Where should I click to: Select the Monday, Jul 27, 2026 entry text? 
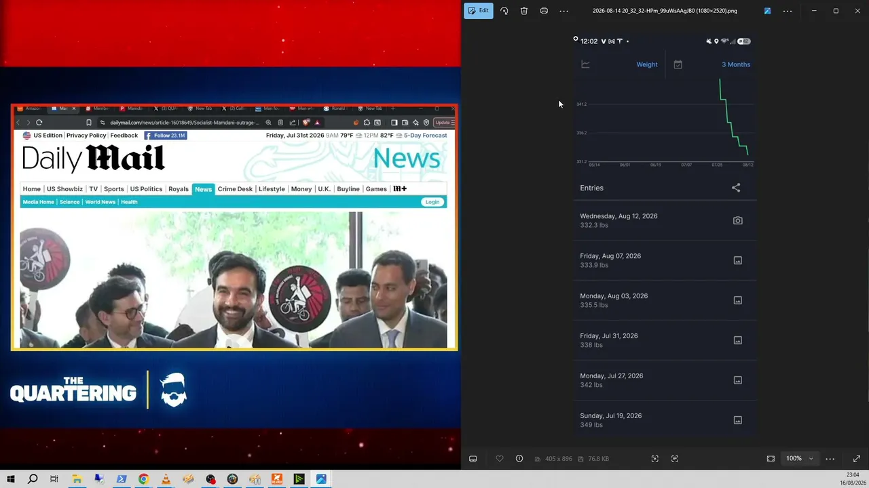coord(611,375)
